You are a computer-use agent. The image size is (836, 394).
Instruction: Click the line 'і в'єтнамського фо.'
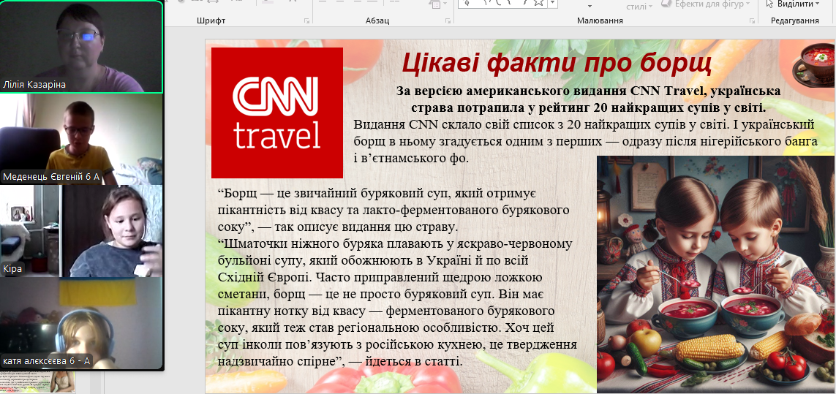tap(411, 159)
